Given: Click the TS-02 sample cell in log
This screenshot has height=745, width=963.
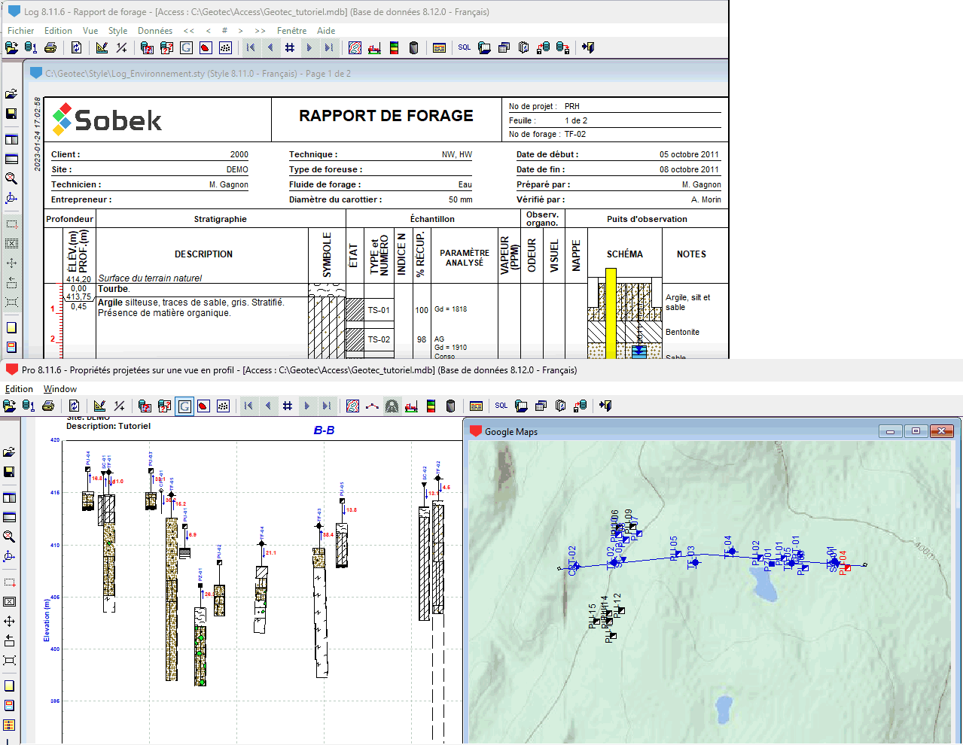Looking at the screenshot, I should (x=379, y=339).
